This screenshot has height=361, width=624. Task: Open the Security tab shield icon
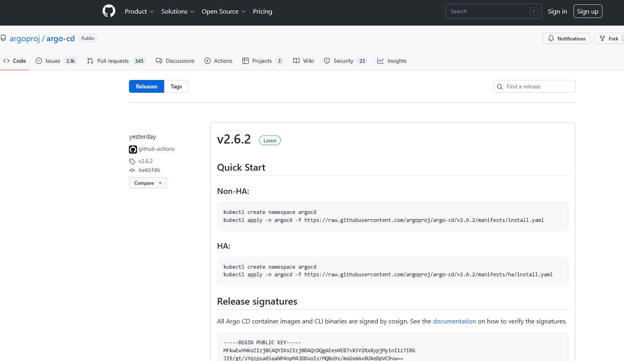tap(327, 61)
